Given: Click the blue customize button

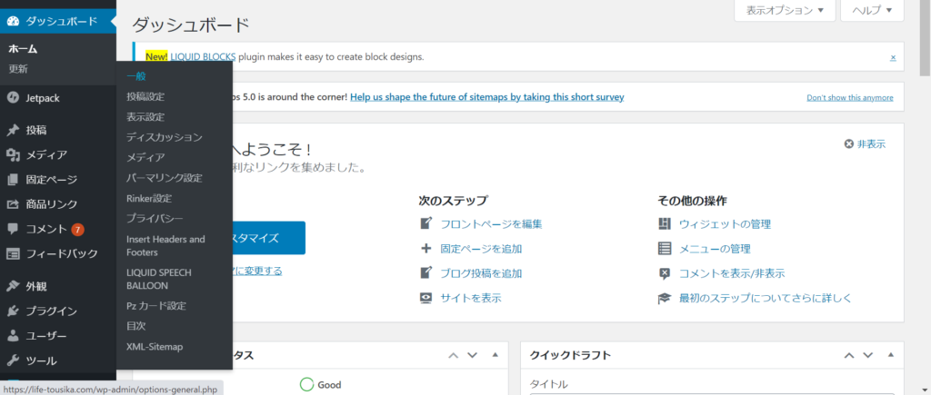Looking at the screenshot, I should pos(268,238).
